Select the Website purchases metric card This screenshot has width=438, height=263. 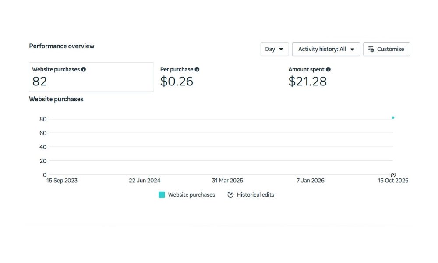[x=92, y=77]
